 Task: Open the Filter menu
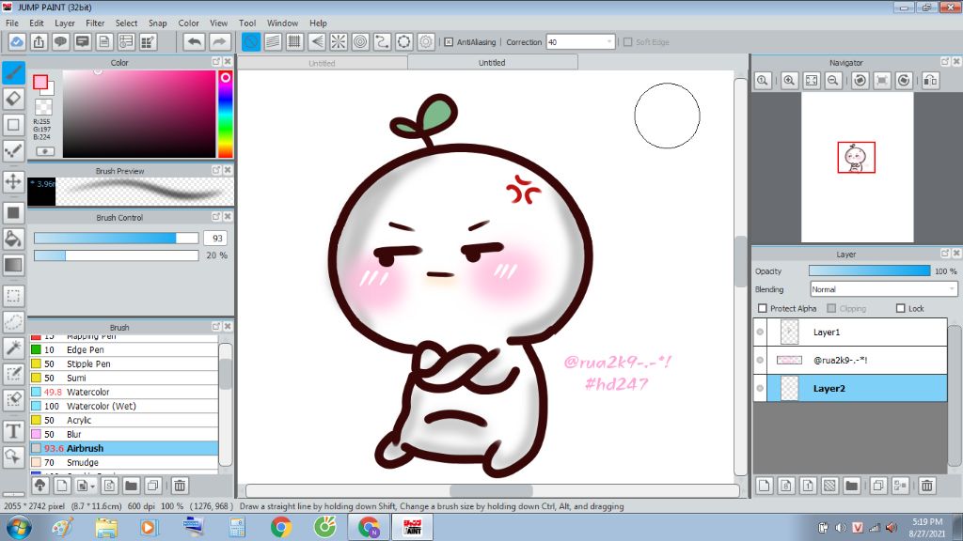tap(95, 23)
